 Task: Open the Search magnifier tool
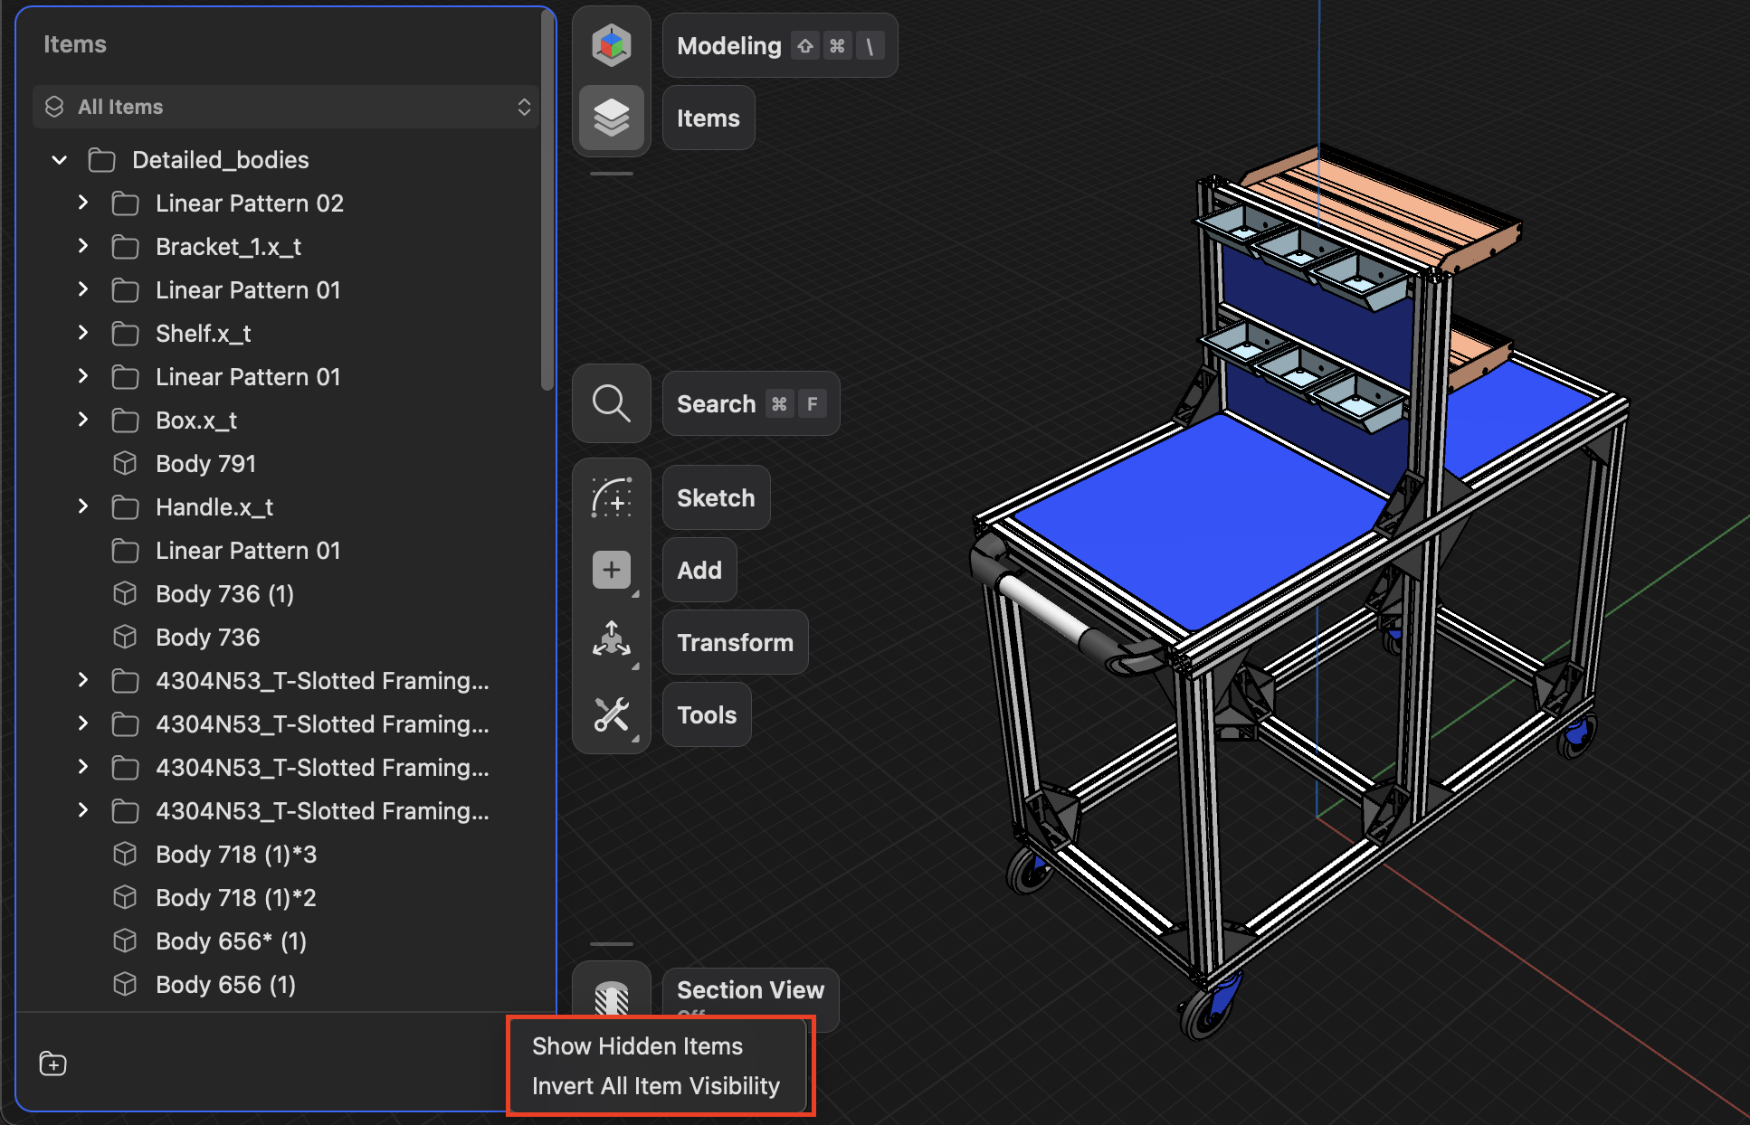click(612, 403)
